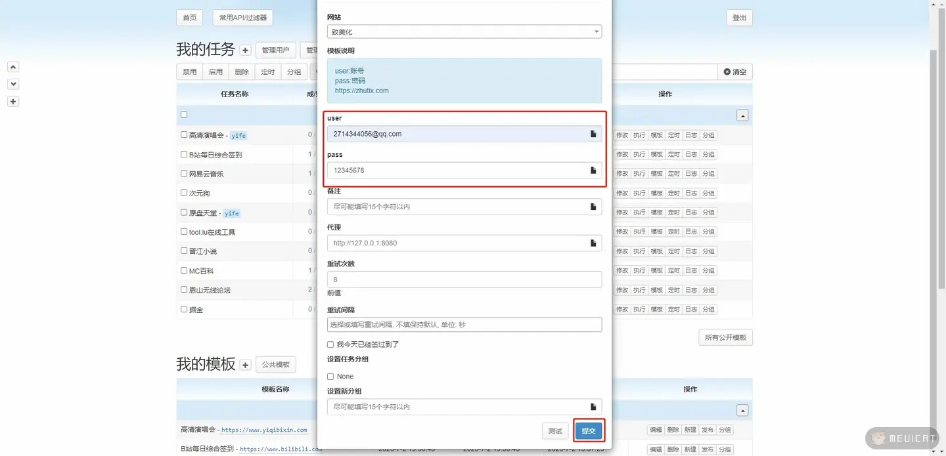Click the yife tag on 高清演唱会
946x456 pixels.
[x=238, y=136]
